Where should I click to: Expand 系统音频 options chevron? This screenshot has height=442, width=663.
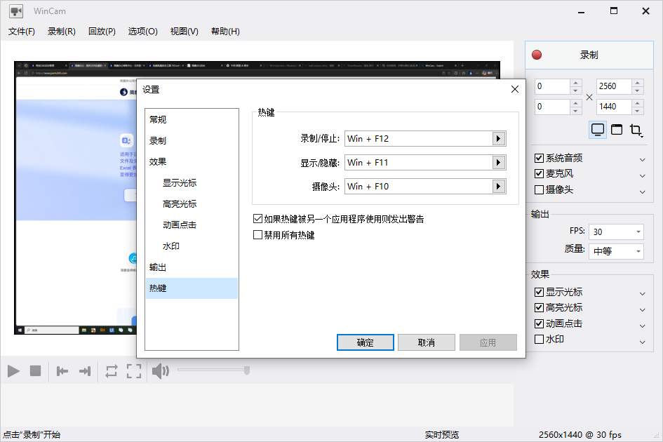[x=642, y=159]
